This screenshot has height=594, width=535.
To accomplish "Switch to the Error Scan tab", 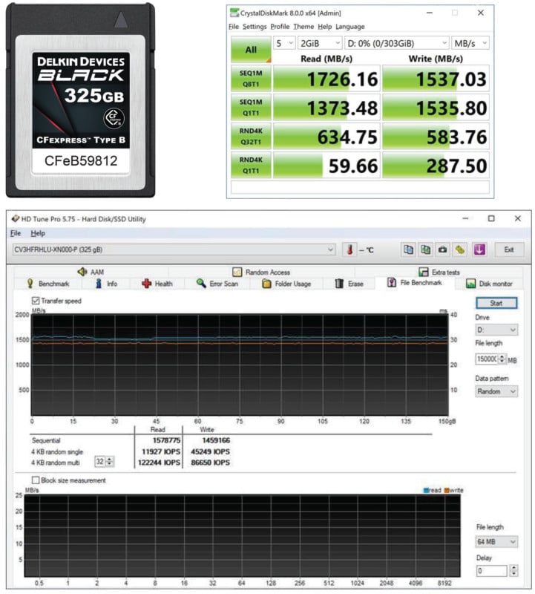I will tap(217, 284).
